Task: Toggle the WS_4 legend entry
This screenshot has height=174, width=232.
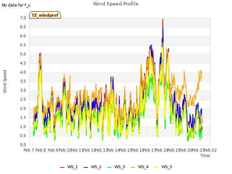Action: point(140,167)
